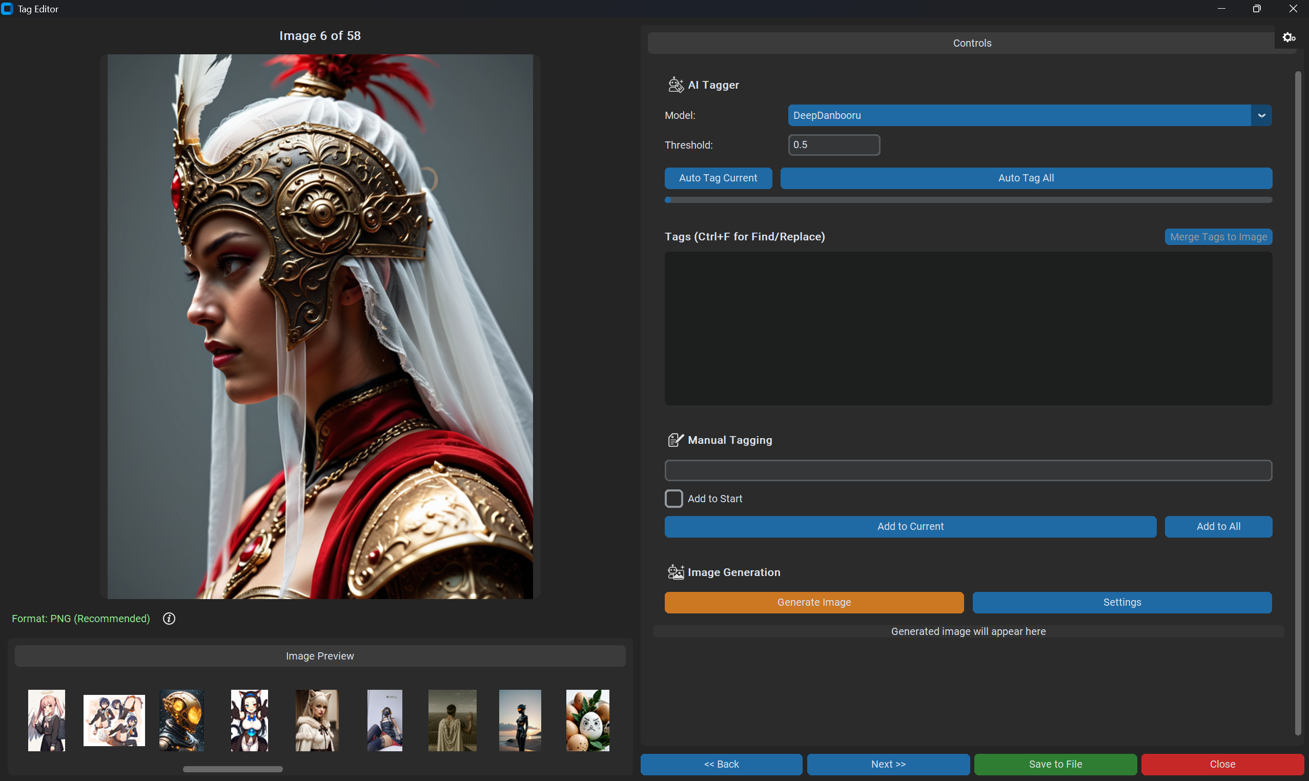Viewport: 1309px width, 781px height.
Task: Click the Tag Editor app icon
Action: coord(7,9)
